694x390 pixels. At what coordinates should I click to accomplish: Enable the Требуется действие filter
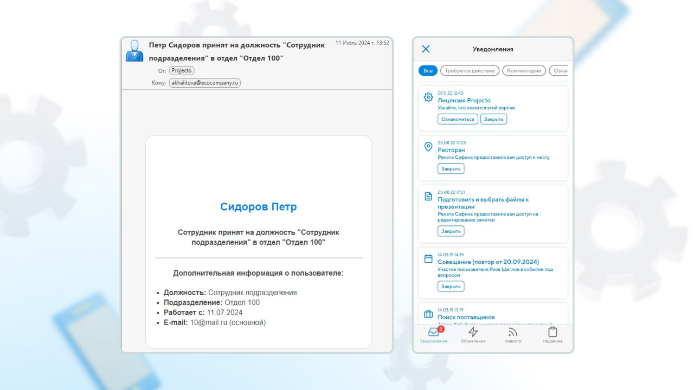click(x=470, y=70)
